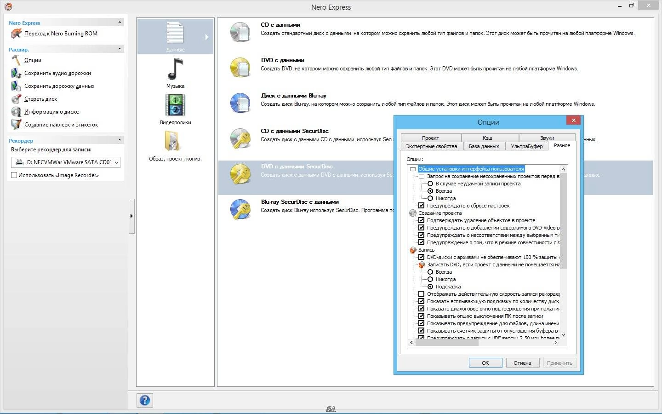This screenshot has width=662, height=414.
Task: Switch to the База данных tab
Action: point(484,146)
